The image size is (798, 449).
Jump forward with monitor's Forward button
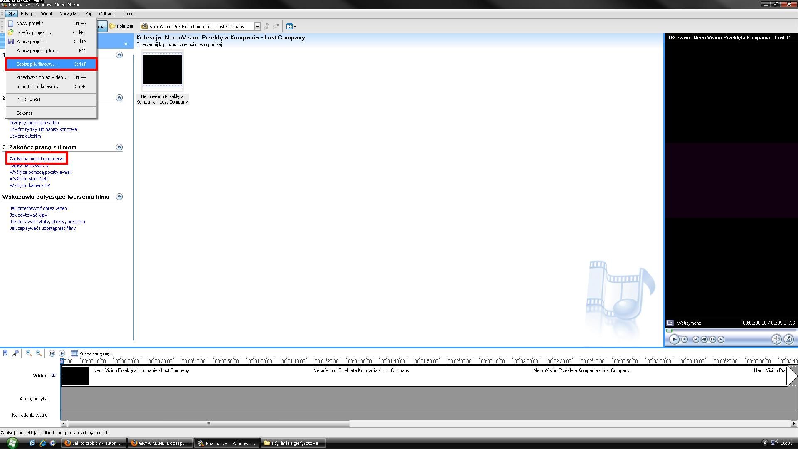[x=721, y=340]
